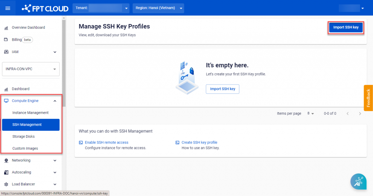Click the Overview Dashboard sidebar item
373x196 pixels.
28,28
